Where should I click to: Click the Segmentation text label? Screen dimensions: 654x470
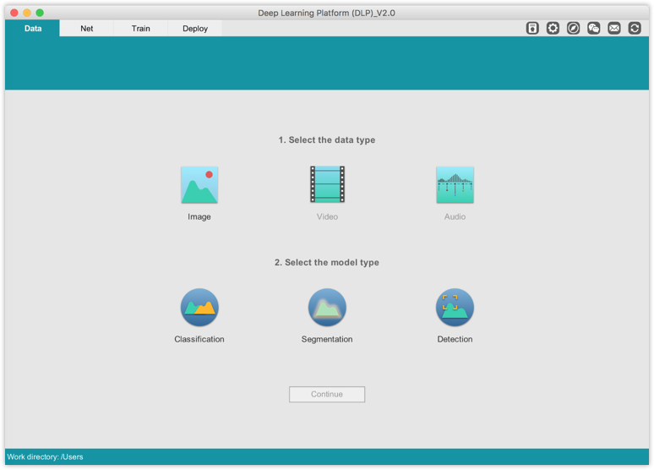pos(327,339)
